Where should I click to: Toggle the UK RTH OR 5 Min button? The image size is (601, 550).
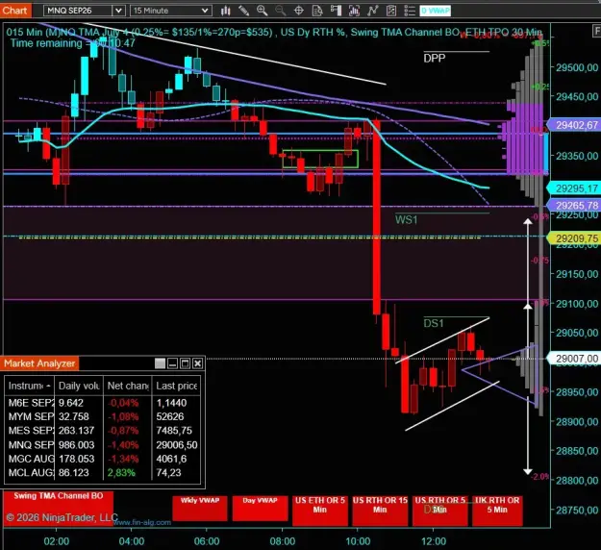coord(497,511)
